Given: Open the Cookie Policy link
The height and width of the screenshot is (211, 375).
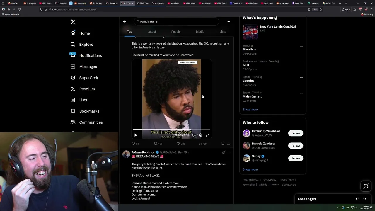Looking at the screenshot, I should pos(287,180).
